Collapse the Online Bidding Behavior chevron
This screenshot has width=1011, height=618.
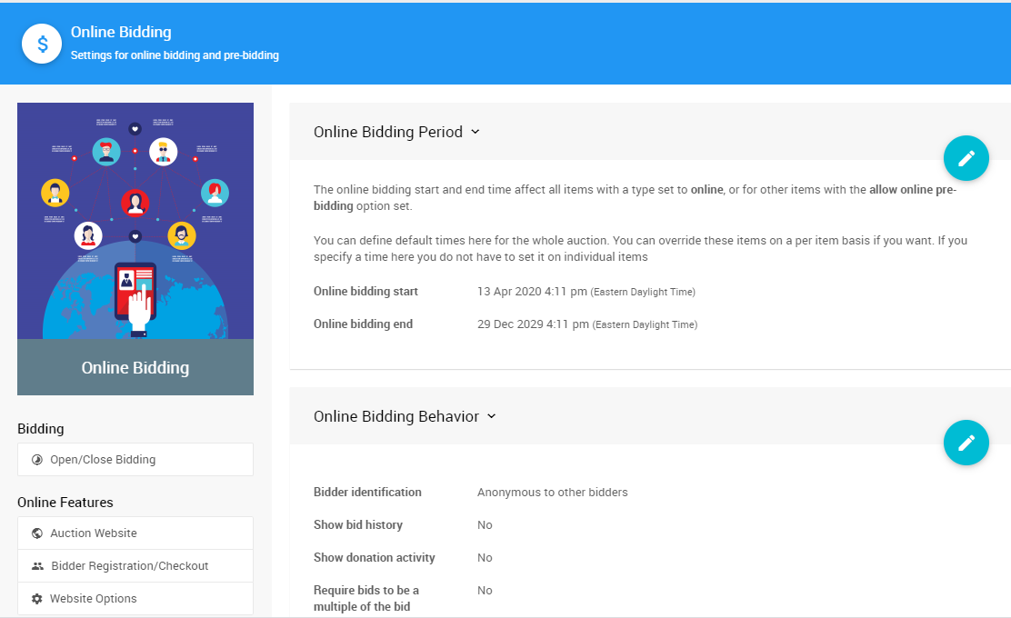pyautogui.click(x=492, y=416)
